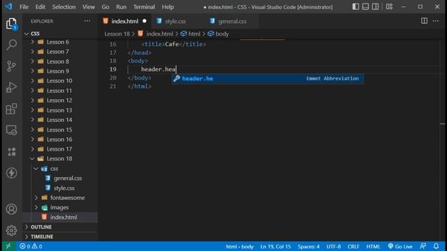Open the Terminal menu

click(x=144, y=7)
